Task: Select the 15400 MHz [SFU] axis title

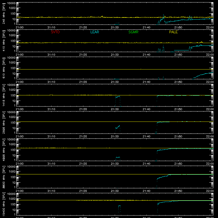Action: tap(4, 204)
